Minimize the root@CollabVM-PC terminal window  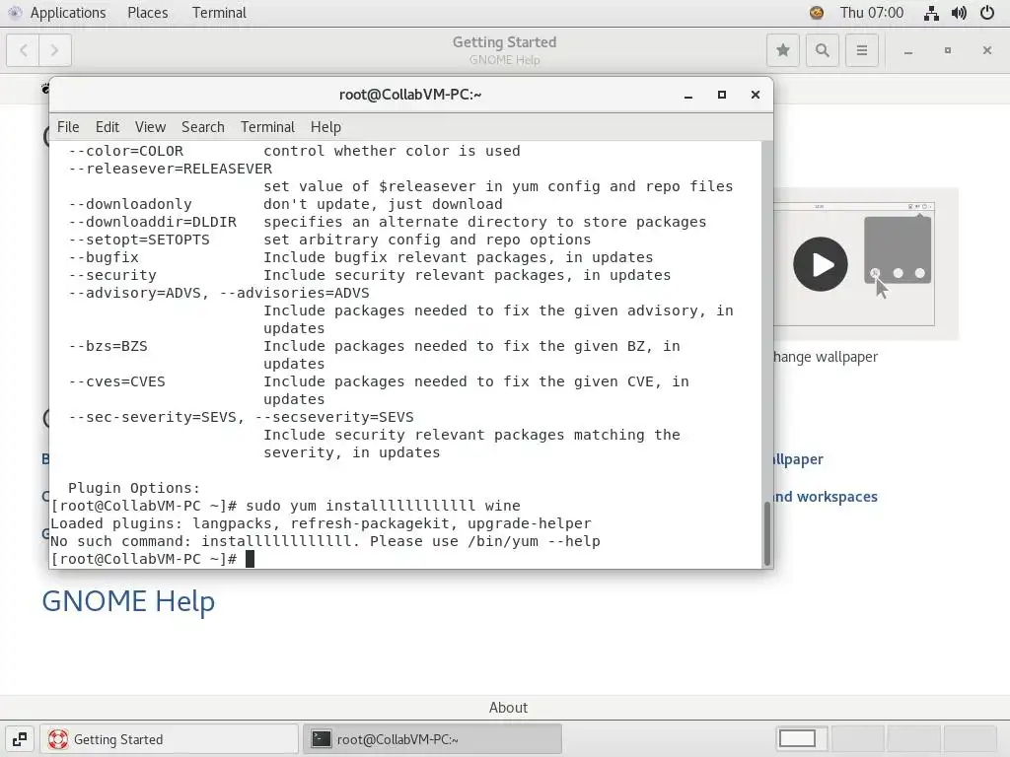tap(687, 96)
